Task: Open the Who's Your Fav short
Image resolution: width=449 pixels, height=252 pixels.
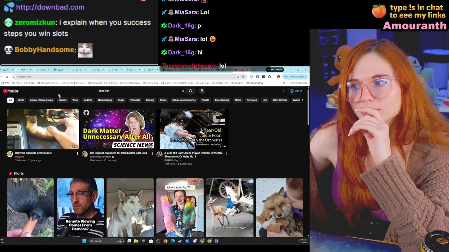Action: (x=180, y=208)
